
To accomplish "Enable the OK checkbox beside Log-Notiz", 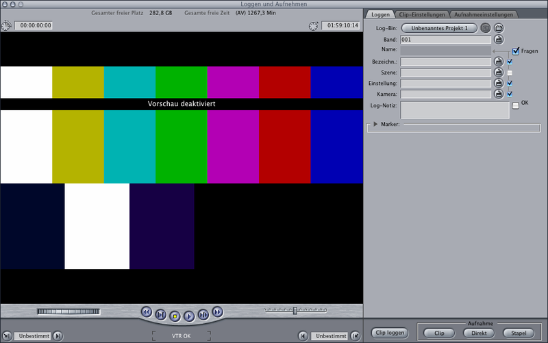I will tap(516, 105).
